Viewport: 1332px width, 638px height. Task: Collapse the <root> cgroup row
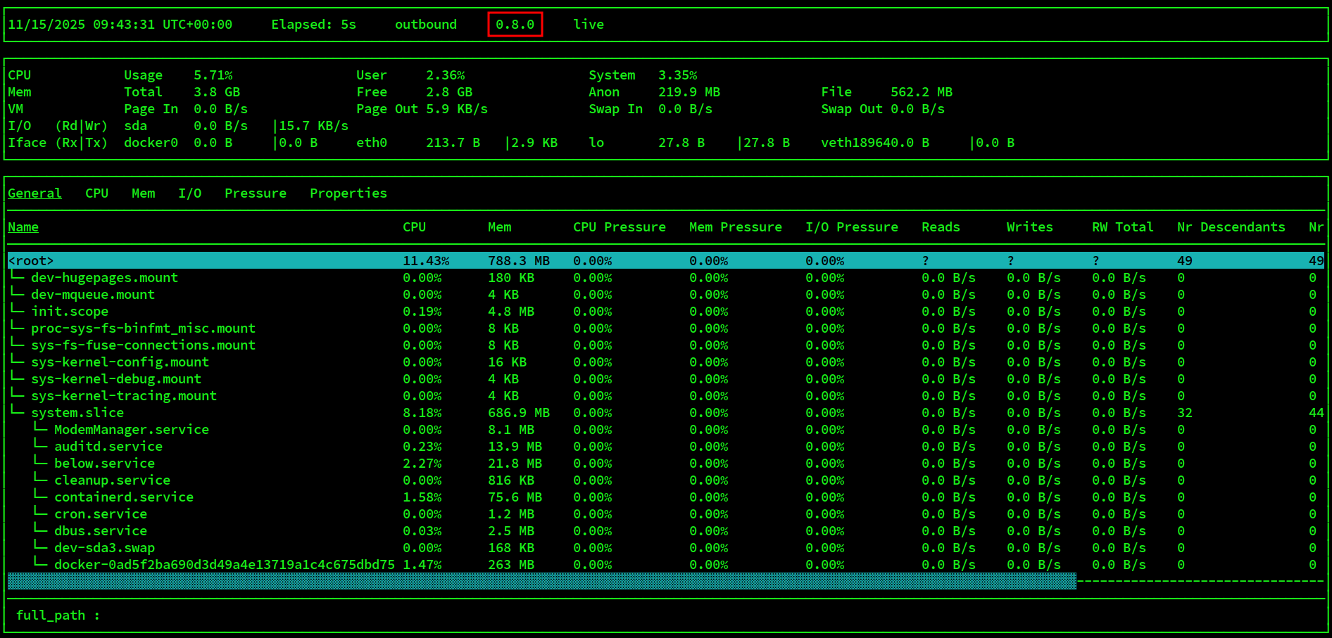pyautogui.click(x=31, y=261)
